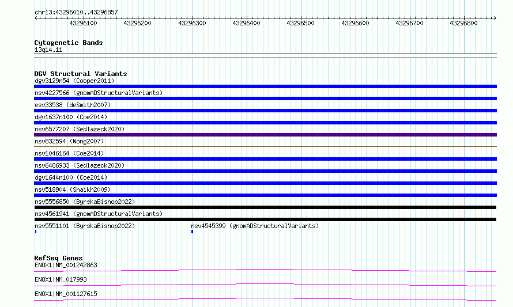This screenshot has width=513, height=307.
Task: Open the dgv3129n54 (Cooper2011) label
Action: pyautogui.click(x=74, y=81)
